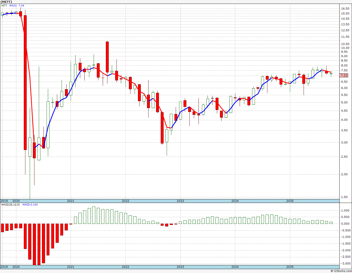Select 2021 on the MACD panel time axis
Screen dimensions: 352x273
point(71,267)
